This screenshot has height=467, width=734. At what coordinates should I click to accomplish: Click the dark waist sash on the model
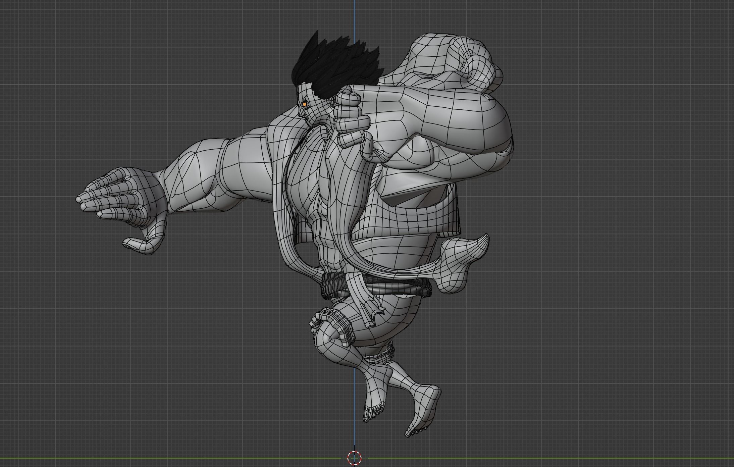click(x=376, y=285)
